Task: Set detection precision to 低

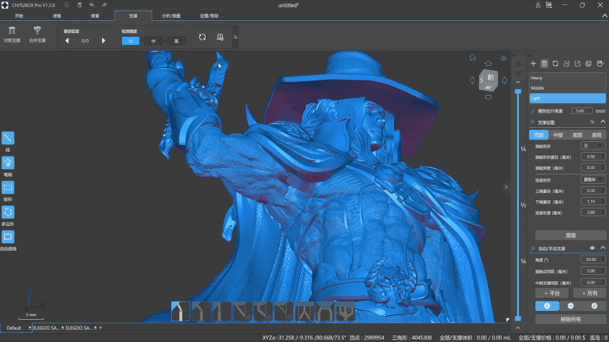Action: coord(131,41)
